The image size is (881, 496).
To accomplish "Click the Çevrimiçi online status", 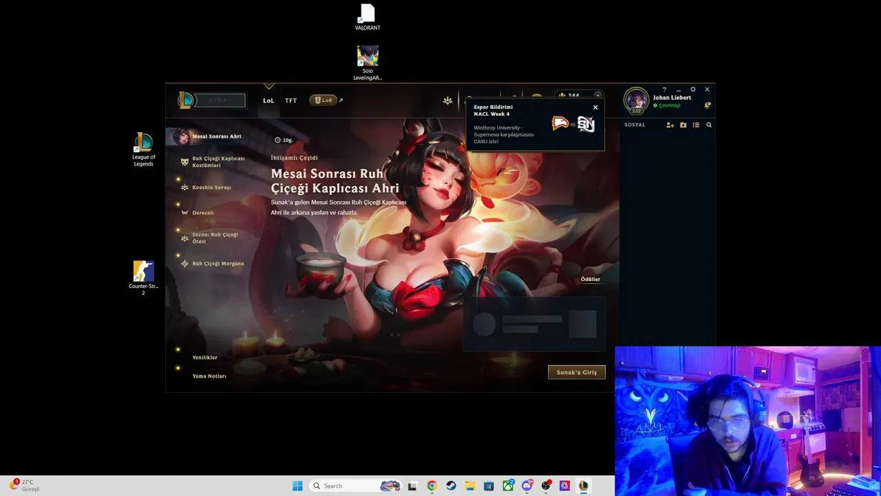I will (667, 105).
